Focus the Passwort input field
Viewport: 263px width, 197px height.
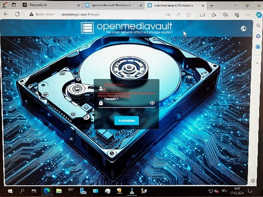[127, 104]
